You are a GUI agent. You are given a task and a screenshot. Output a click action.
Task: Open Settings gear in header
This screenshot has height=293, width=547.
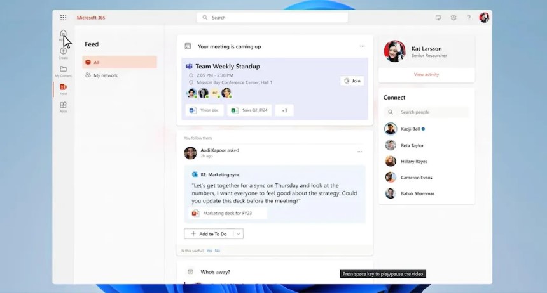pyautogui.click(x=454, y=17)
